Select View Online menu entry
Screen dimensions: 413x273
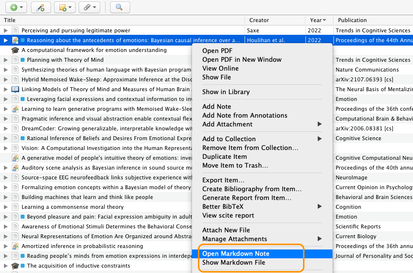(x=262, y=69)
